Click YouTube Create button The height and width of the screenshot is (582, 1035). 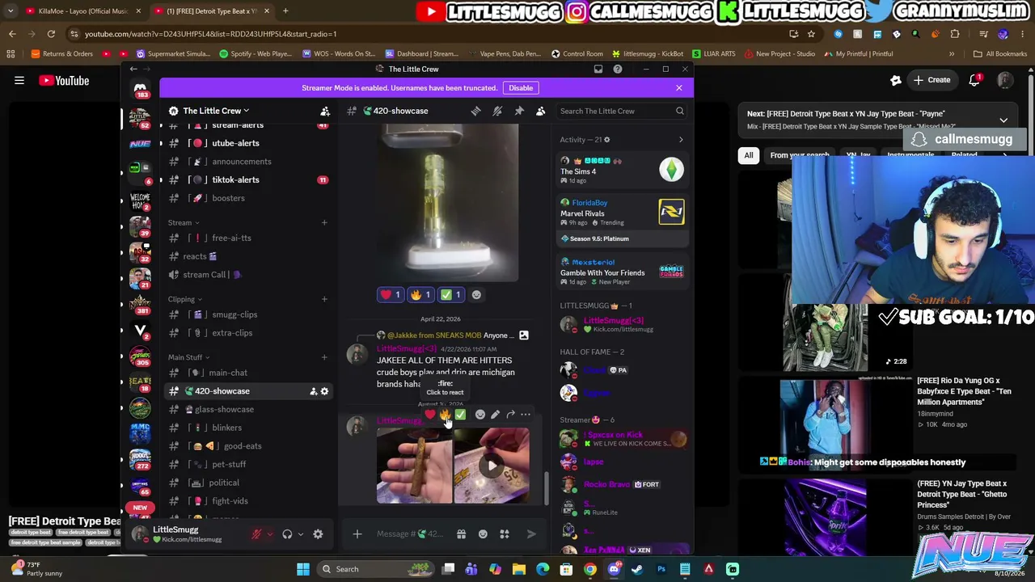click(x=932, y=80)
